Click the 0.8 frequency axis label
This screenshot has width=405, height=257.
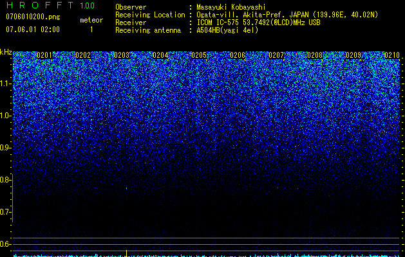coord(5,180)
